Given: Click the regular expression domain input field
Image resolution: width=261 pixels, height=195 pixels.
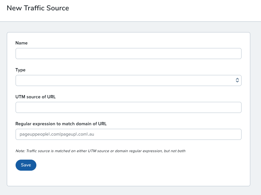Looking at the screenshot, I should coord(128,134).
